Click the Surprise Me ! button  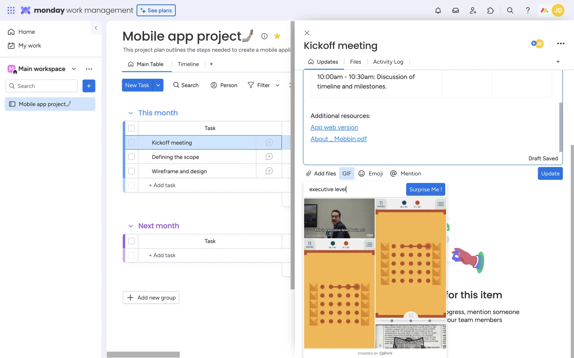pyautogui.click(x=425, y=189)
